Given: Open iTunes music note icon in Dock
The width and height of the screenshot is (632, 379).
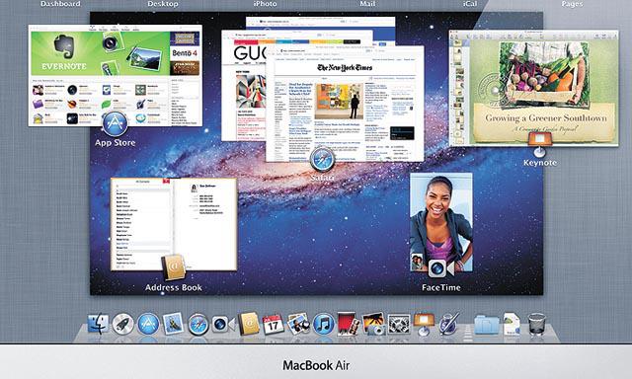Looking at the screenshot, I should click(x=323, y=324).
